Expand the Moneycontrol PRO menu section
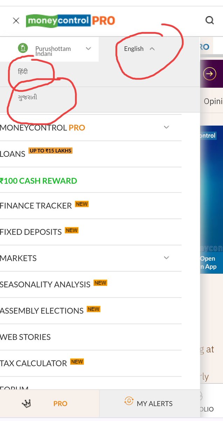The width and height of the screenshot is (223, 421). pyautogui.click(x=166, y=127)
